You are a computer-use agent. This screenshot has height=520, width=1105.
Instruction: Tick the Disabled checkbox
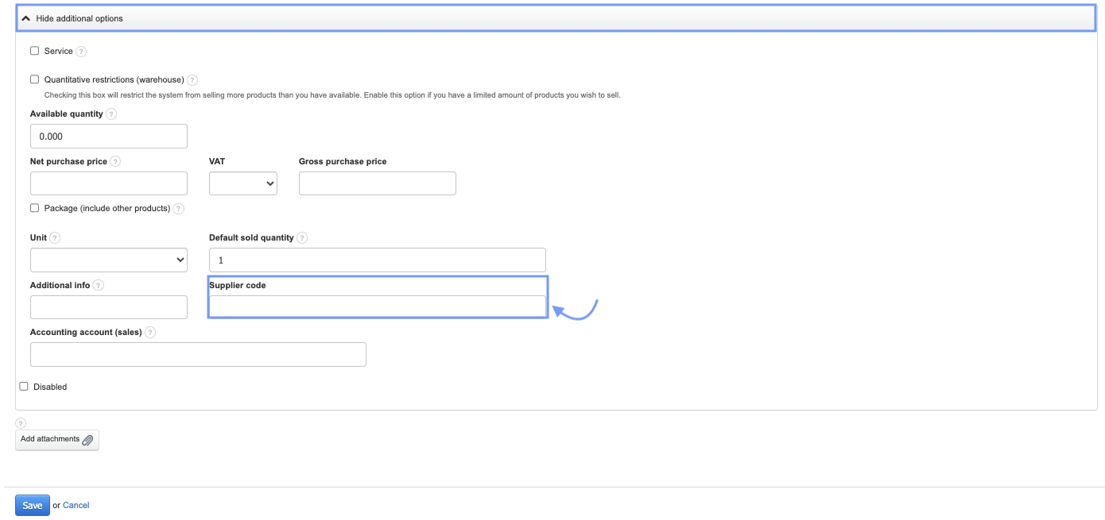click(x=24, y=387)
